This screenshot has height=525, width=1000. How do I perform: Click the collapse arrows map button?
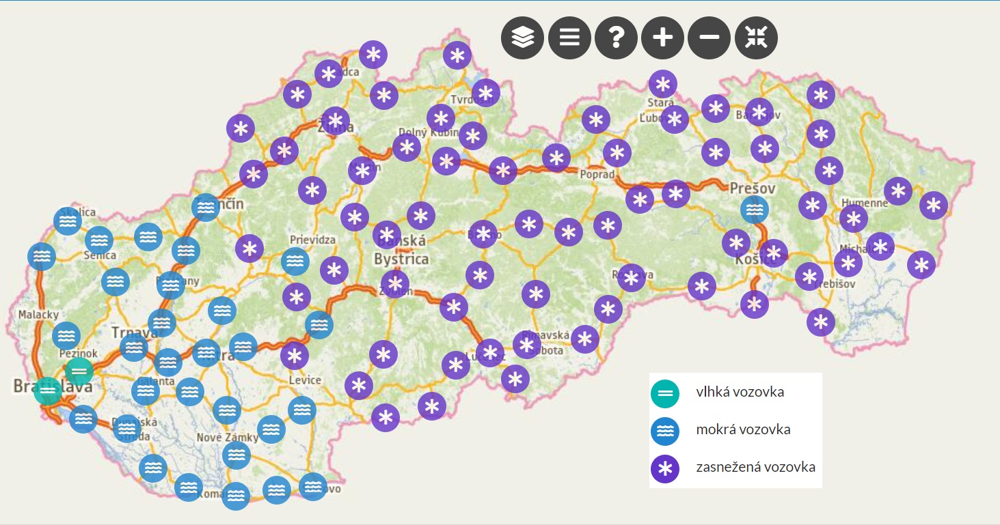coord(756,38)
